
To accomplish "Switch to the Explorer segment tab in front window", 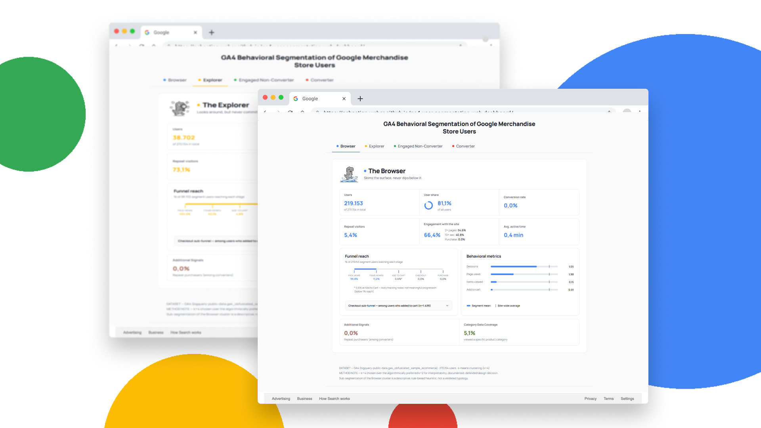I will [x=375, y=146].
